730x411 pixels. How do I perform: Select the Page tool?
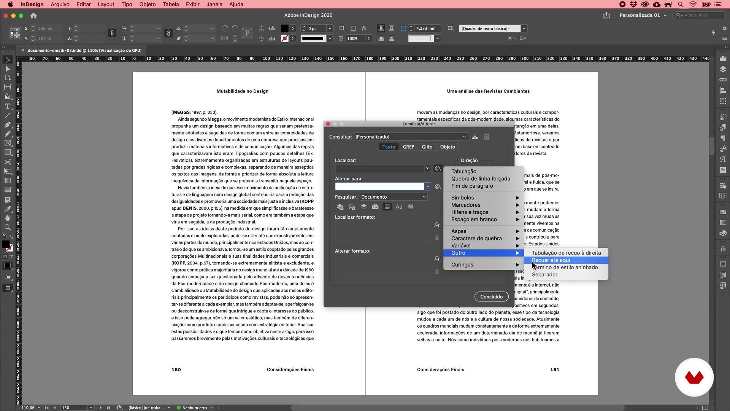pos(7,78)
